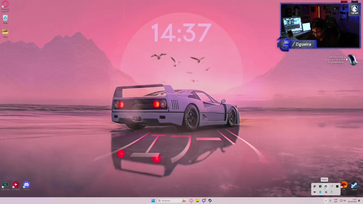The height and width of the screenshot is (204, 363).
Task: Open File Explorer from the taskbar
Action: pyautogui.click(x=197, y=201)
